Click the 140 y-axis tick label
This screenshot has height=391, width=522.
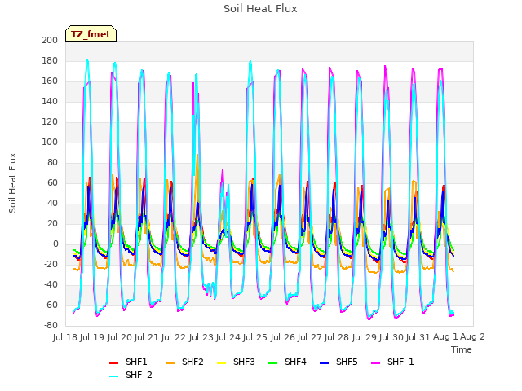click(50, 102)
